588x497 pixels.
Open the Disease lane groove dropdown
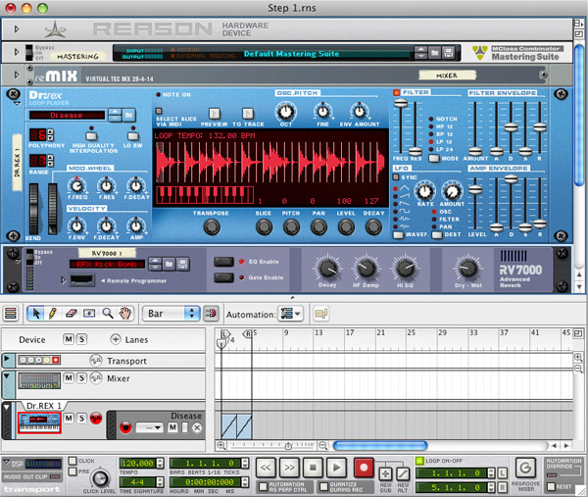(x=149, y=427)
